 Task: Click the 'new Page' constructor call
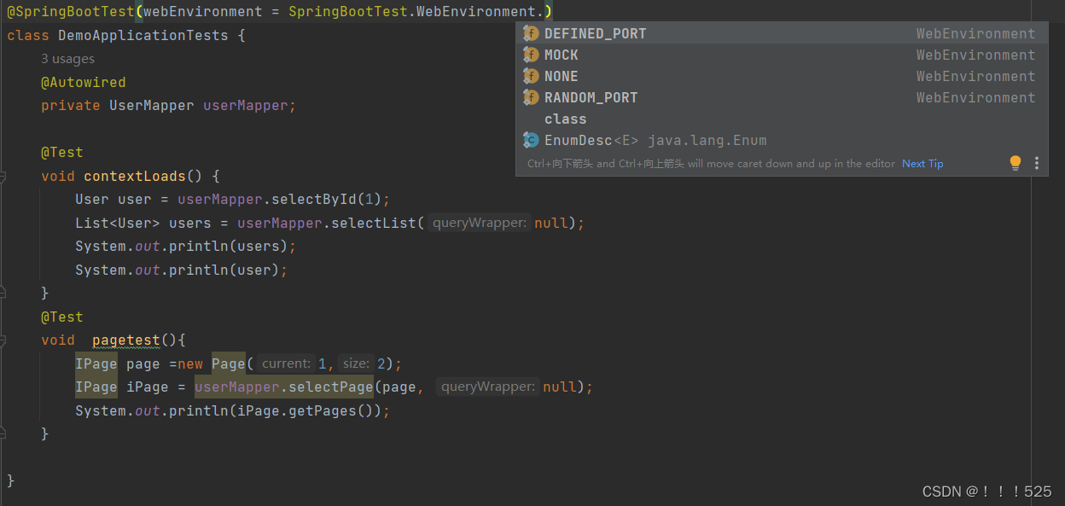(212, 364)
